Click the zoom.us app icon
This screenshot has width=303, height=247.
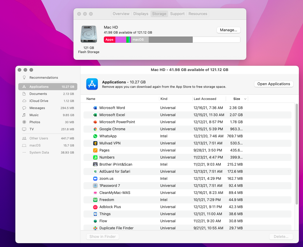pos(95,179)
